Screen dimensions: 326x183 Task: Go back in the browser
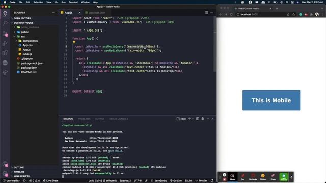(x=221, y=15)
